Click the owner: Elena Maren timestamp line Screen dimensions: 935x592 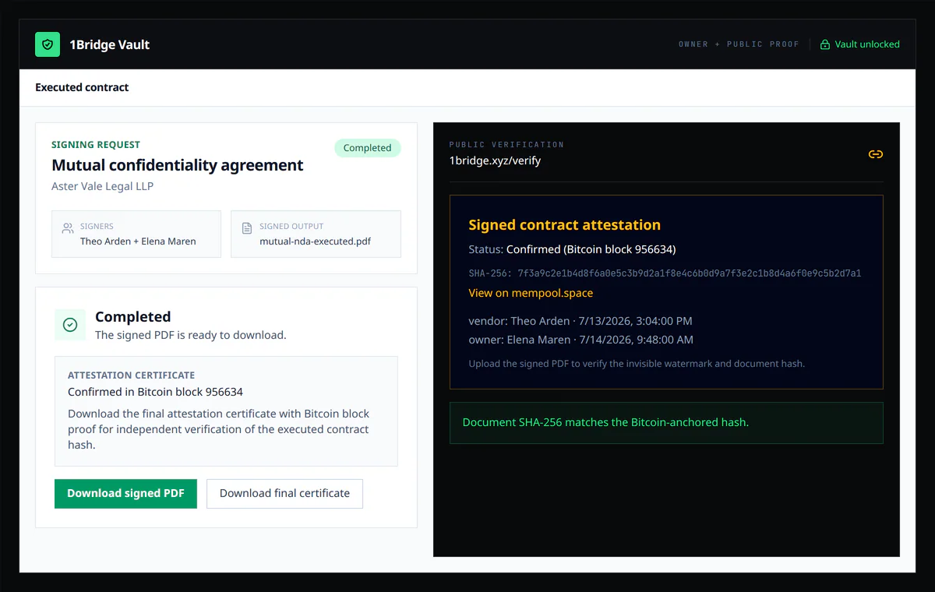click(581, 340)
